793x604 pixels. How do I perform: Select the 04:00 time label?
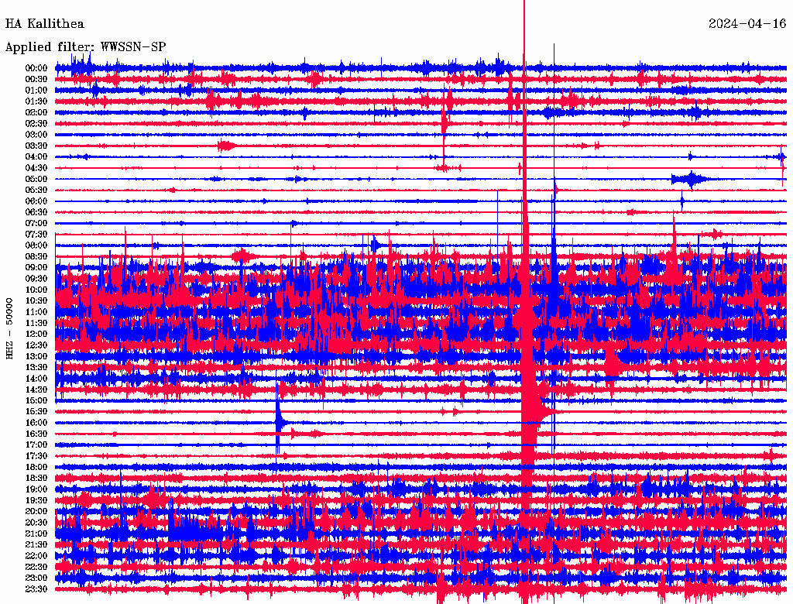[36, 157]
